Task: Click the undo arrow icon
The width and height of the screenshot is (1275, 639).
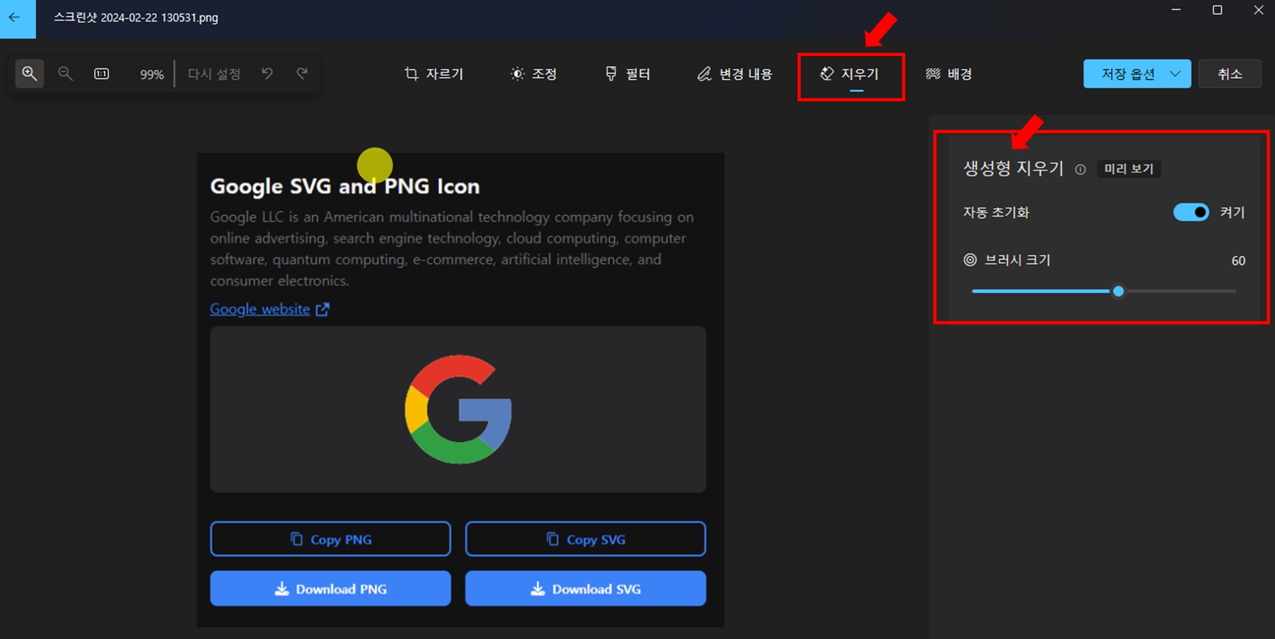Action: coord(267,74)
